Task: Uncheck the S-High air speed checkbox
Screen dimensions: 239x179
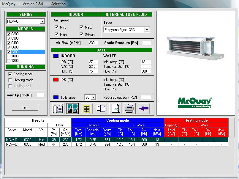Action: tap(81, 34)
